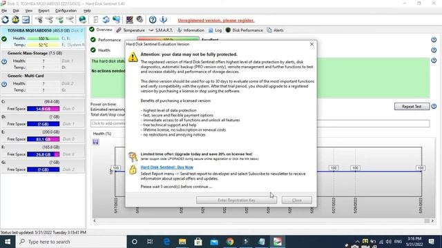This screenshot has height=248, width=442.
Task: Select the Health (%) chart tab
Action: 102,134
